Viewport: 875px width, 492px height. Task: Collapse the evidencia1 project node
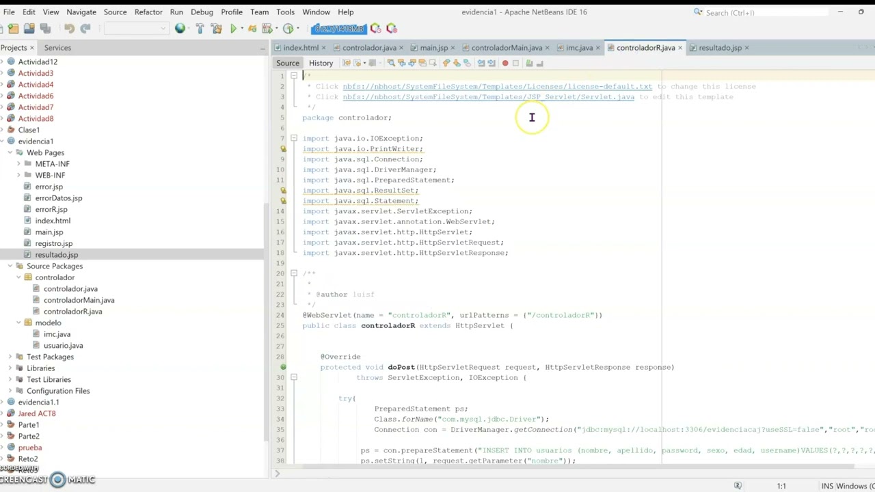[x=2, y=141]
